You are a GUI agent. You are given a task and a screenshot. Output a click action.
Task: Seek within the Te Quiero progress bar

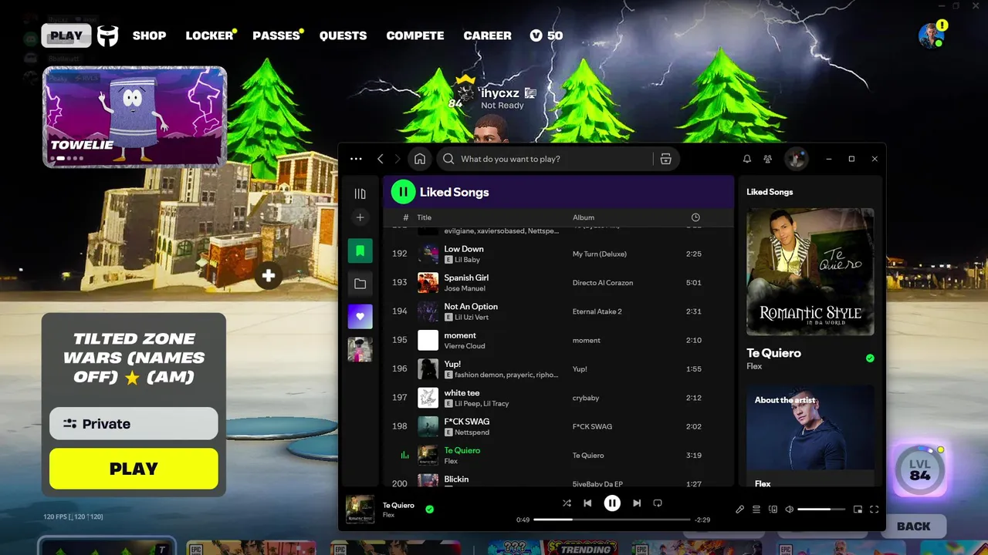[x=612, y=520]
